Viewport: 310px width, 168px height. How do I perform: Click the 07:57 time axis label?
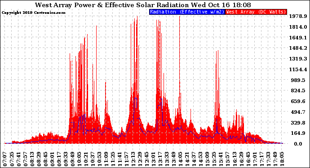[x=26, y=159]
